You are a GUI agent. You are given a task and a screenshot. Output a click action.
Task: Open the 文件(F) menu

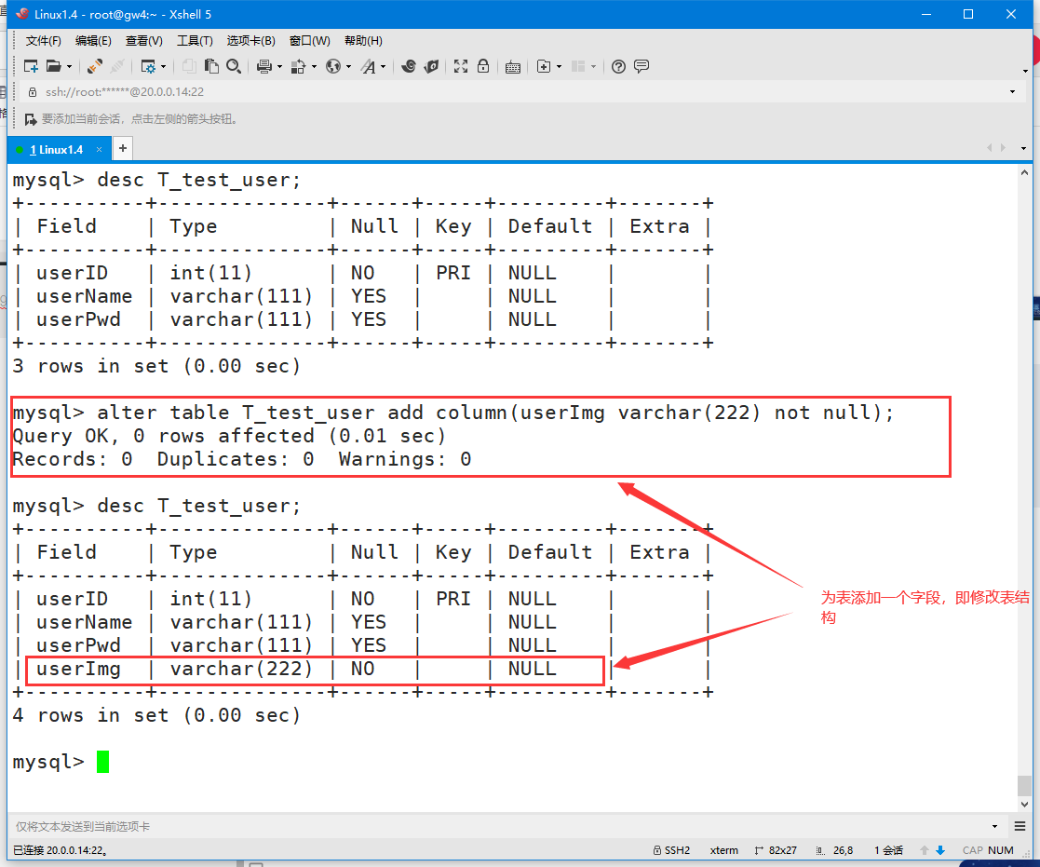[43, 41]
